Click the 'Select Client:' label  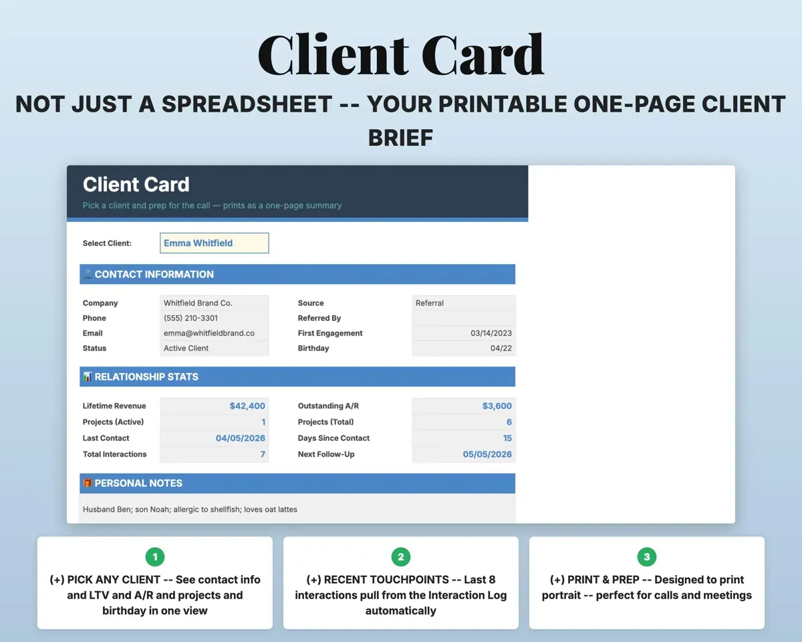107,243
